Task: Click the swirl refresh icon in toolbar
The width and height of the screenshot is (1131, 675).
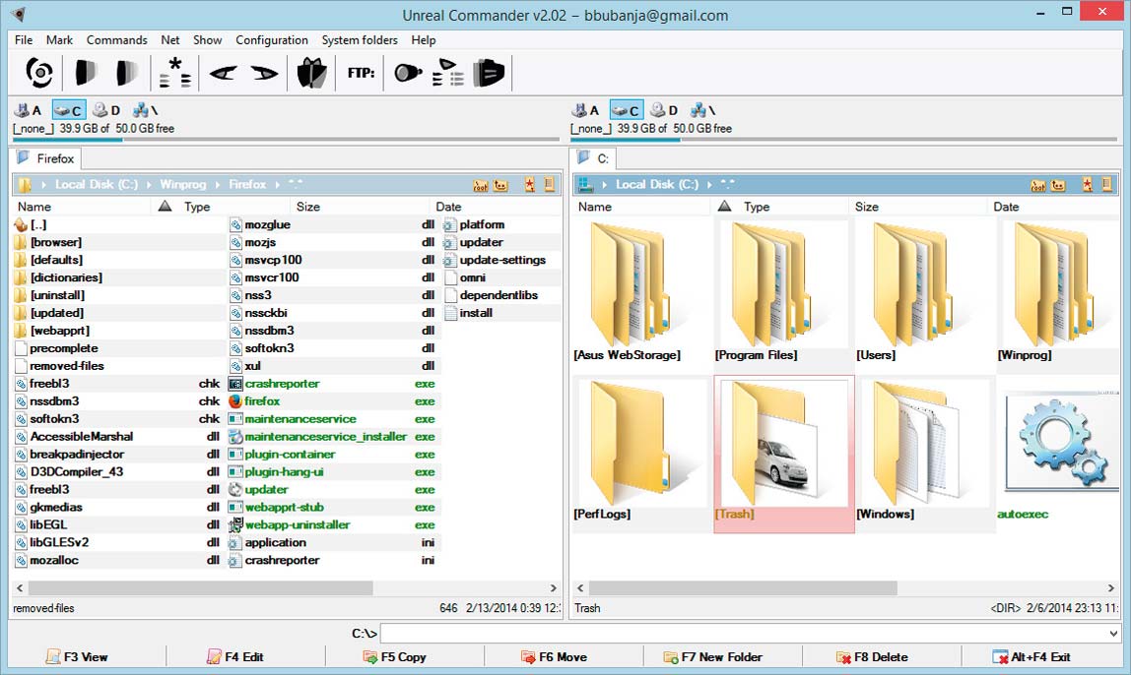Action: 39,73
